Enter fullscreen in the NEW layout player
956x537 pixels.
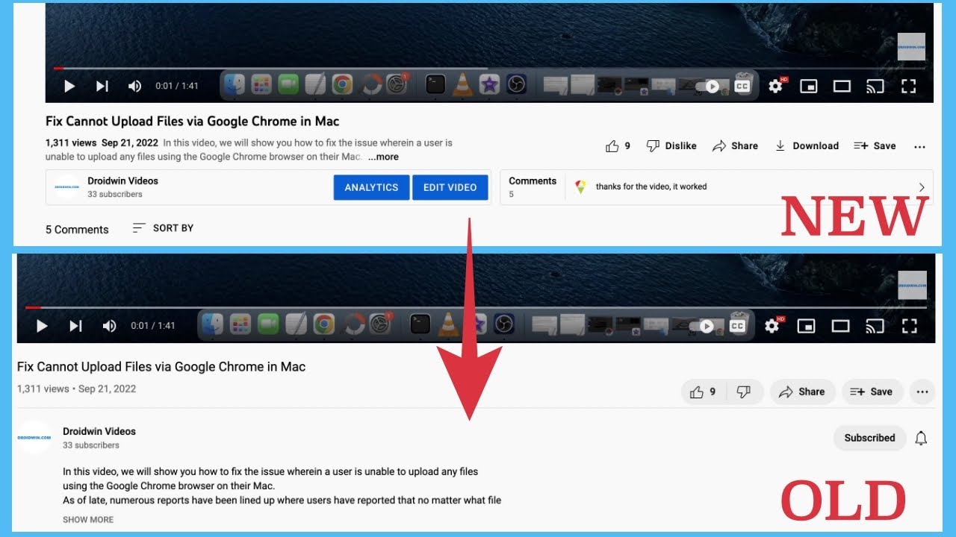coord(908,87)
